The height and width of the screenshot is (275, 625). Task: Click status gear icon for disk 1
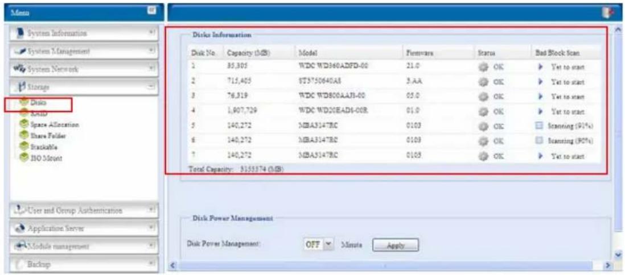482,66
